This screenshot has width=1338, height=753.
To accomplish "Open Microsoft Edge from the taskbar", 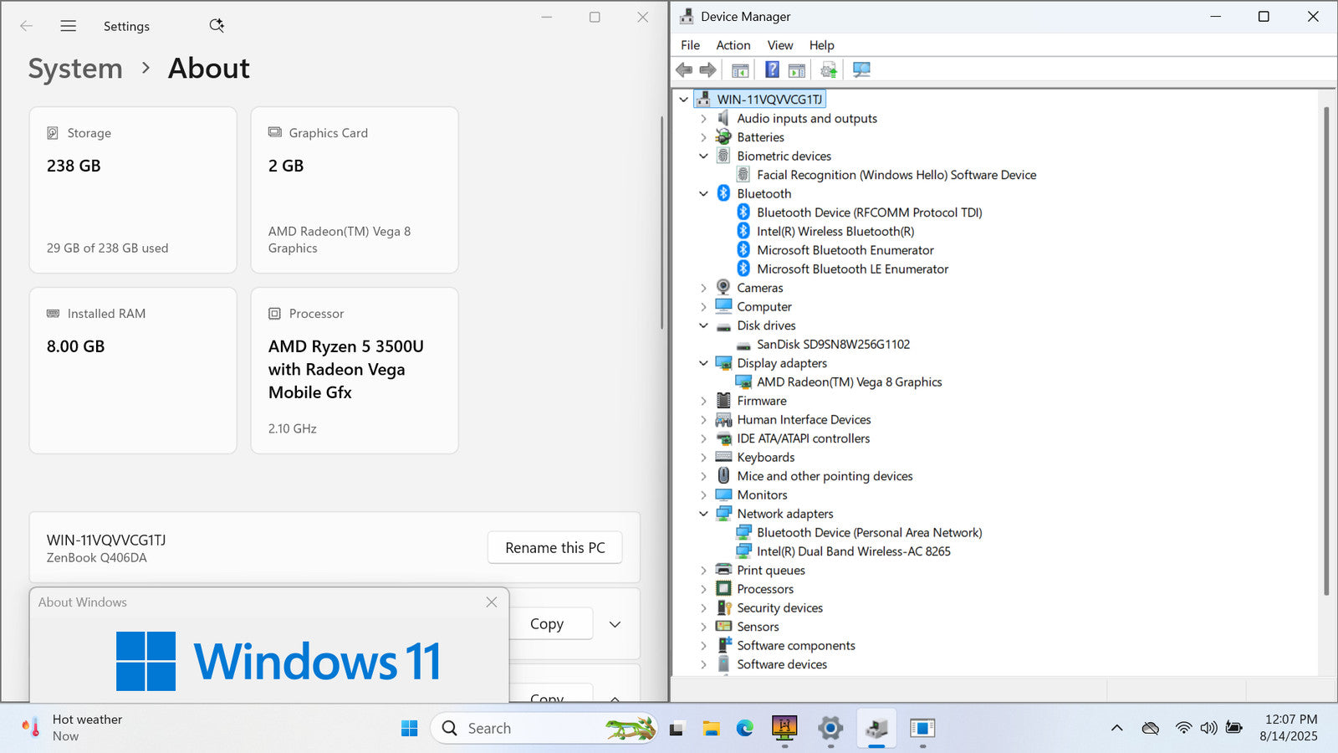I will tap(744, 728).
